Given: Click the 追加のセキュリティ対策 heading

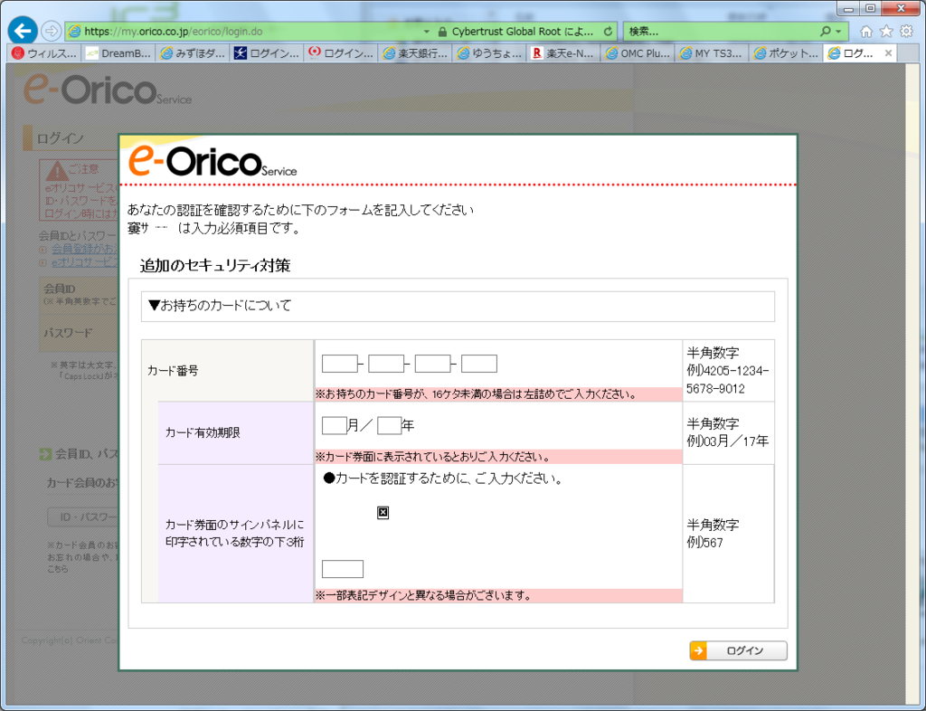Looking at the screenshot, I should [215, 266].
